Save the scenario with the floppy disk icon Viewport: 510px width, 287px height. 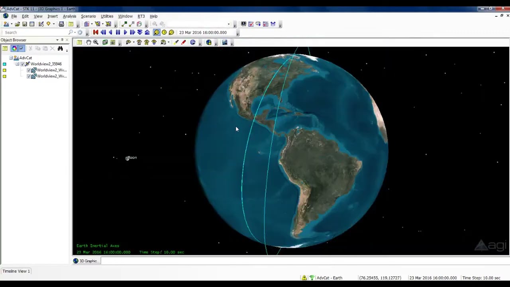pyautogui.click(x=25, y=24)
